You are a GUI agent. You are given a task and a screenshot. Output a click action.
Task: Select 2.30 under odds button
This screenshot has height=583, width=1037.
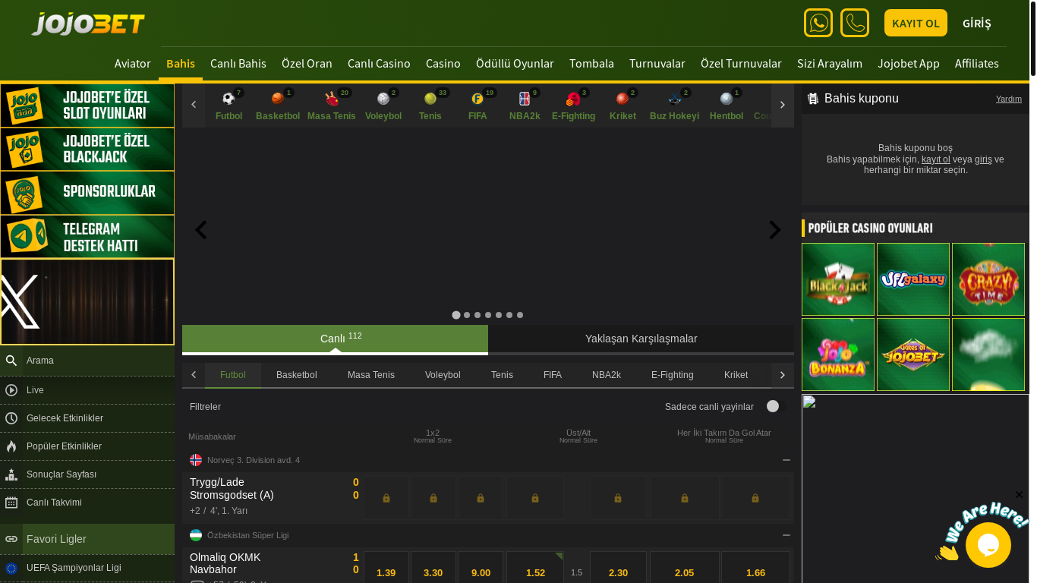pos(618,572)
